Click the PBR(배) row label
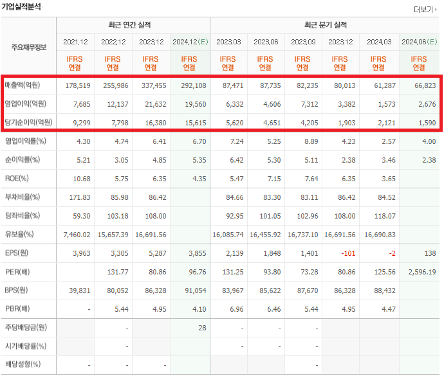This screenshot has height=376, width=444. [x=17, y=309]
